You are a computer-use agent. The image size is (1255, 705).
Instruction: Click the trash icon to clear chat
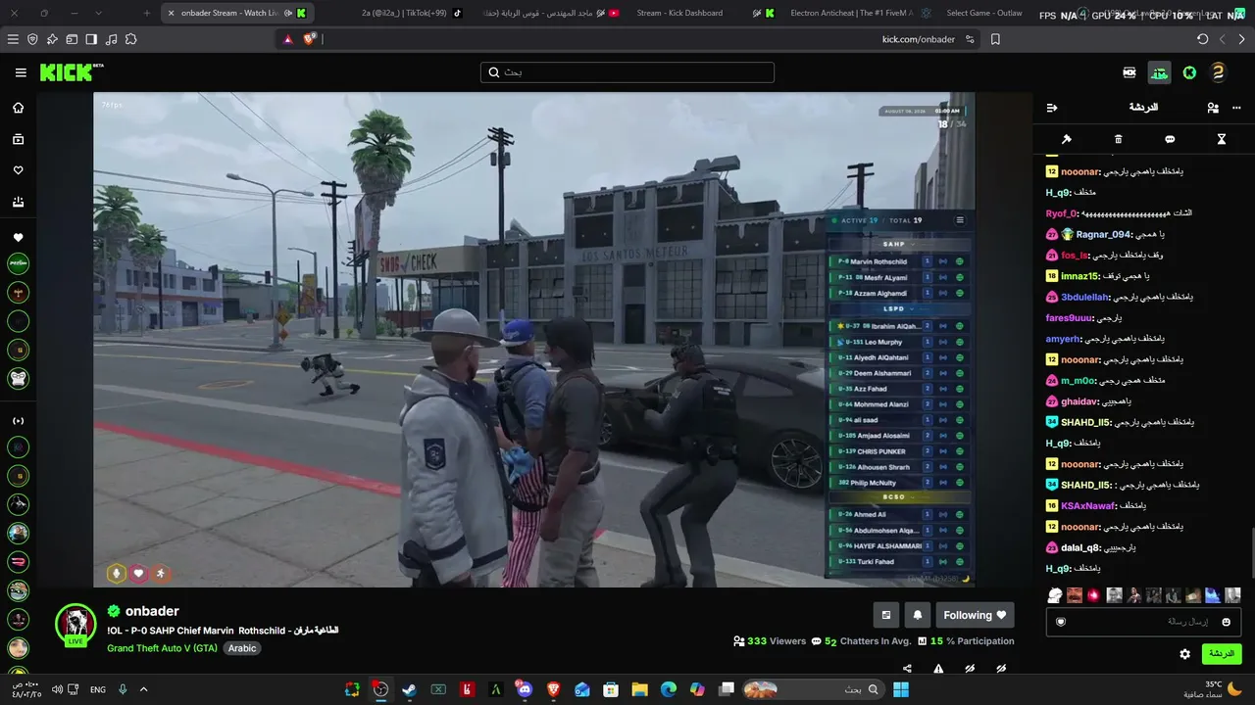[1119, 139]
